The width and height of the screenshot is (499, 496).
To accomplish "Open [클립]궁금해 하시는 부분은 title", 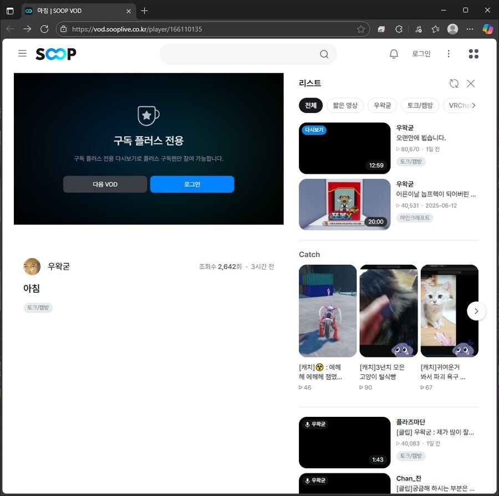I will click(435, 488).
